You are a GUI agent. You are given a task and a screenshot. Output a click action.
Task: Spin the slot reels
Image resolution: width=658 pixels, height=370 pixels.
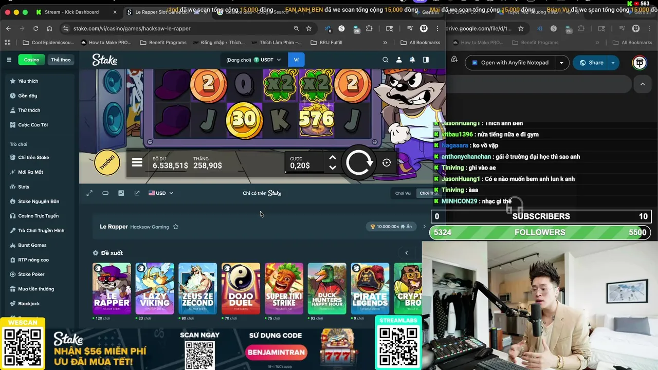coord(359,163)
